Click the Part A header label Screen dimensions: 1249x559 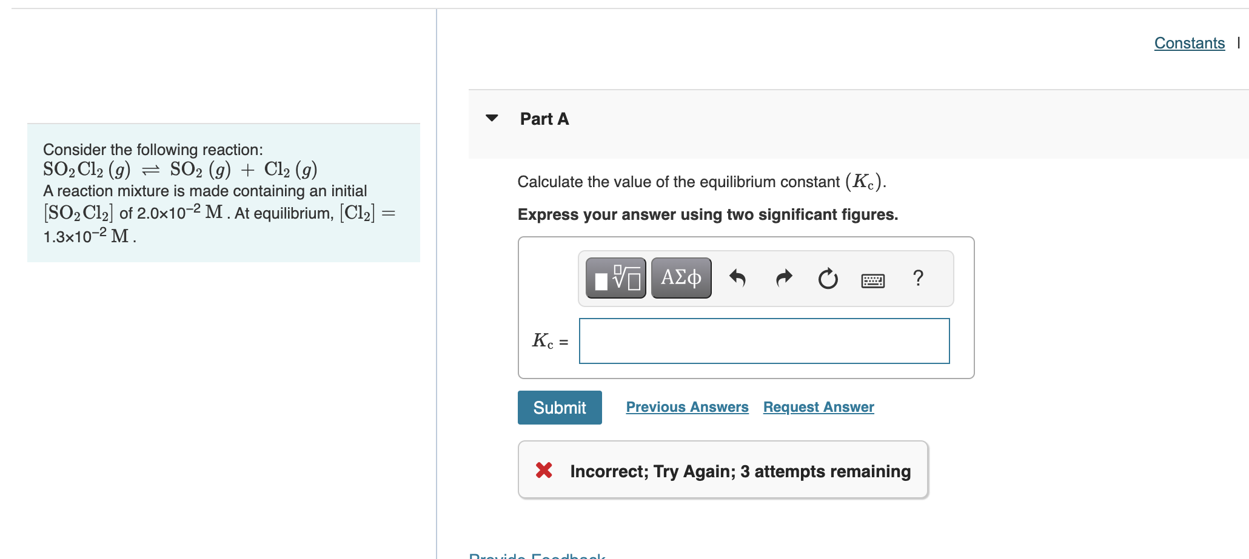pyautogui.click(x=543, y=119)
